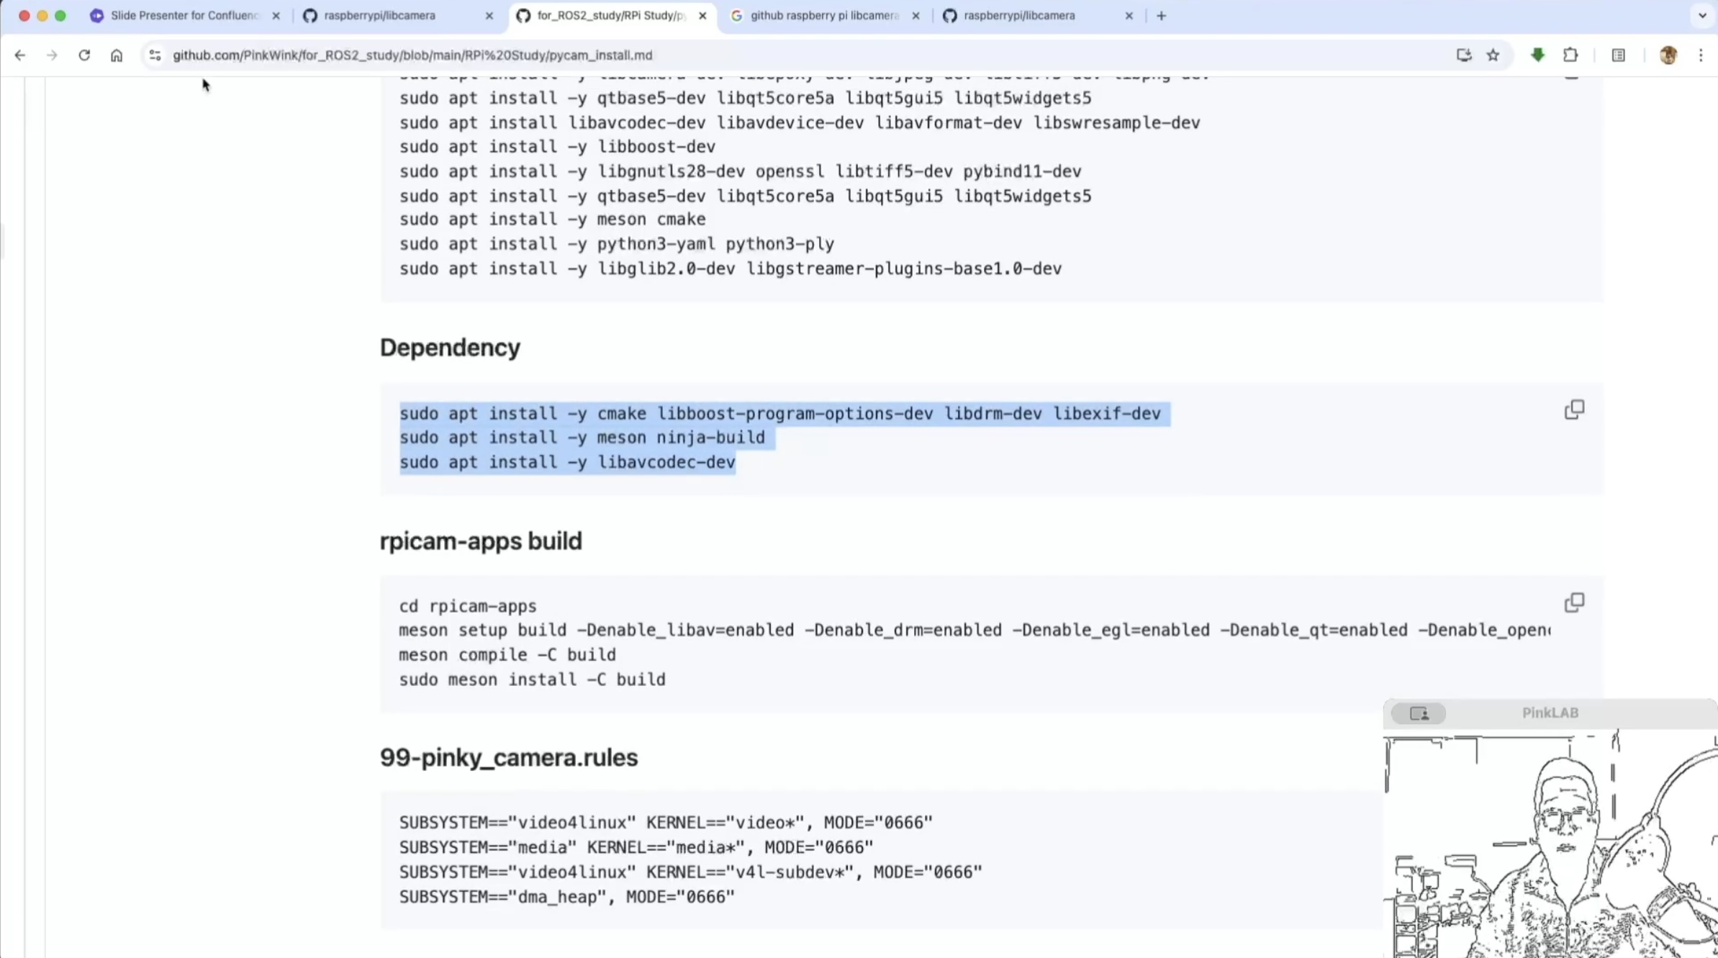Copy the rpicam-apps build code block
The height and width of the screenshot is (958, 1718).
tap(1574, 602)
